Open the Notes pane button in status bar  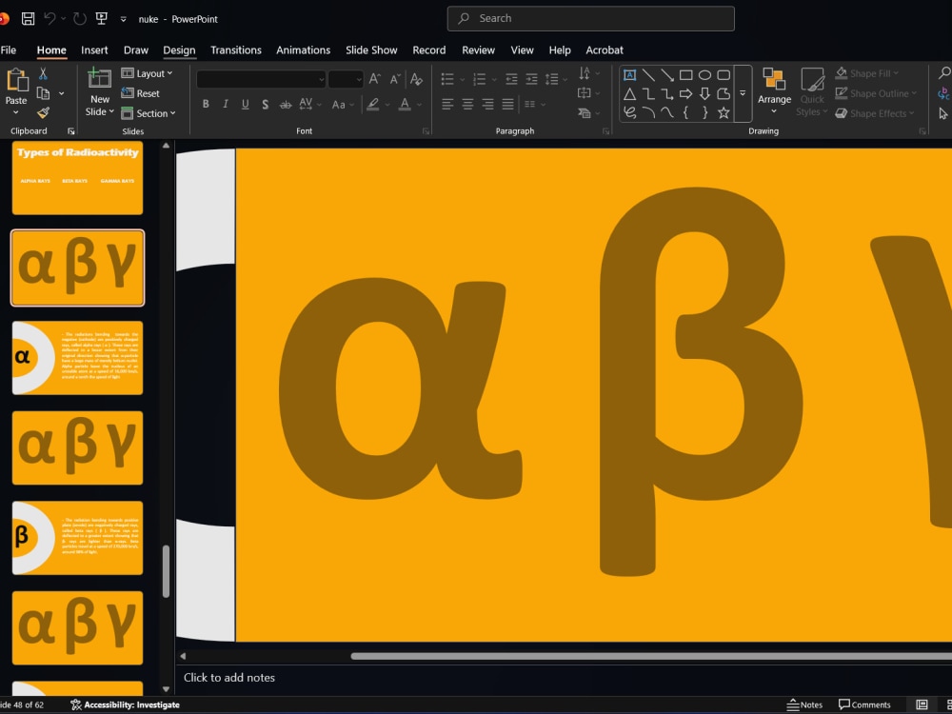coord(804,704)
